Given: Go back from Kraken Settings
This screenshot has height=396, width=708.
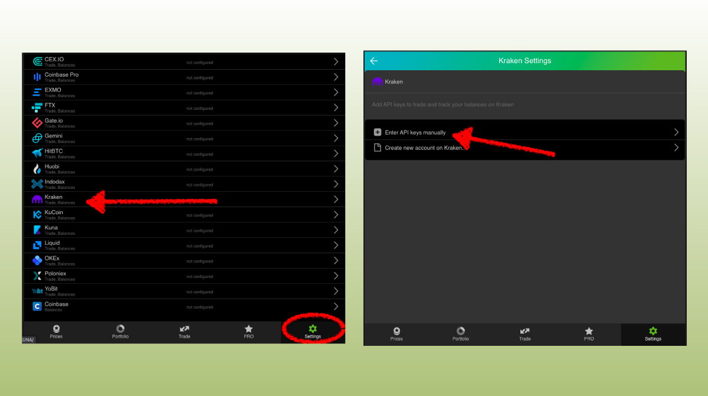Looking at the screenshot, I should coord(373,61).
